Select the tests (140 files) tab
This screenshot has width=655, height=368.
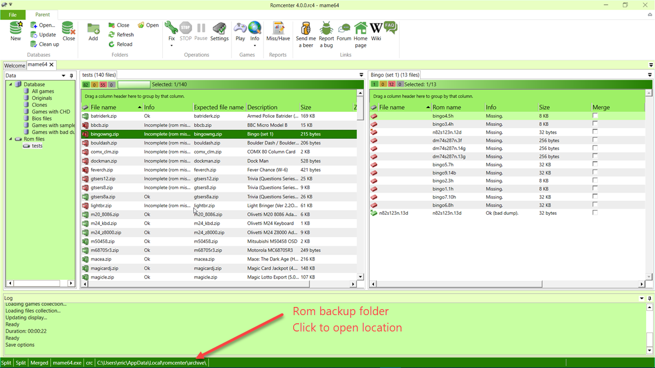(x=99, y=75)
